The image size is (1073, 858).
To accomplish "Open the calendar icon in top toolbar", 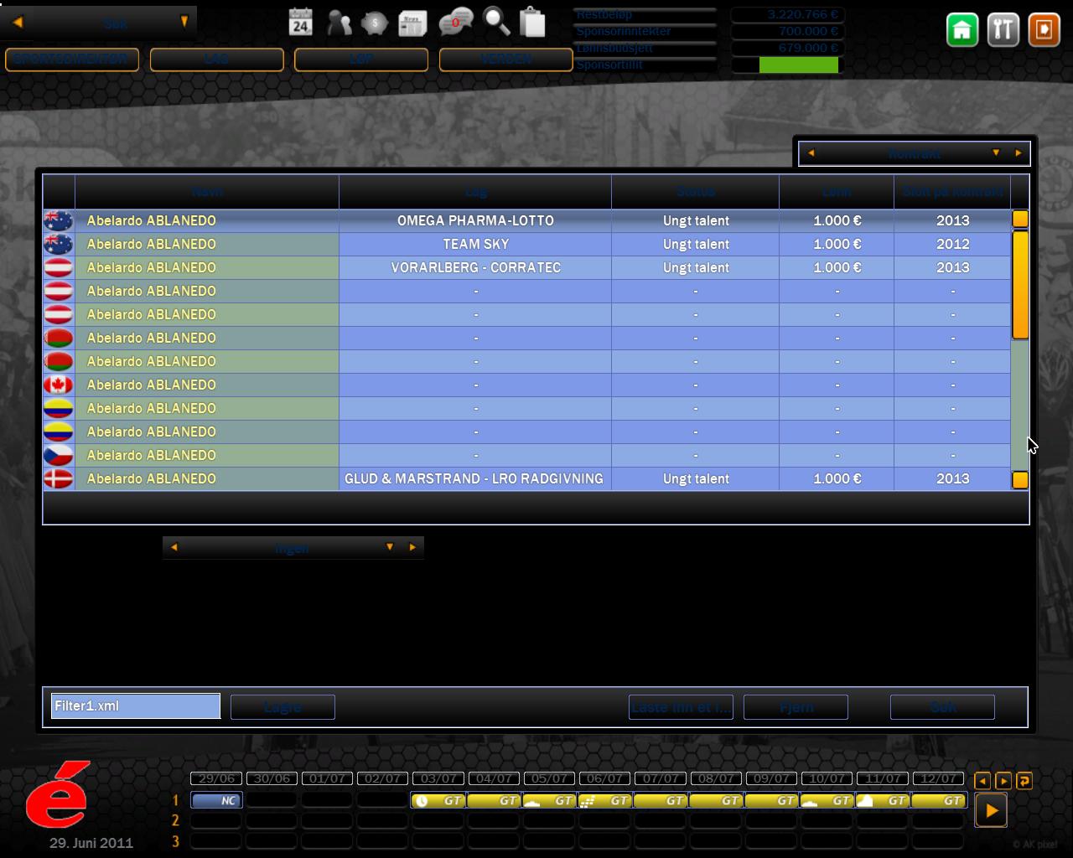I will [x=300, y=23].
